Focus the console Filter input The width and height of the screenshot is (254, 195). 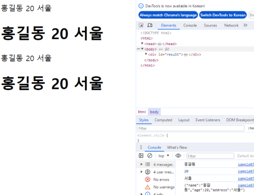(x=210, y=156)
